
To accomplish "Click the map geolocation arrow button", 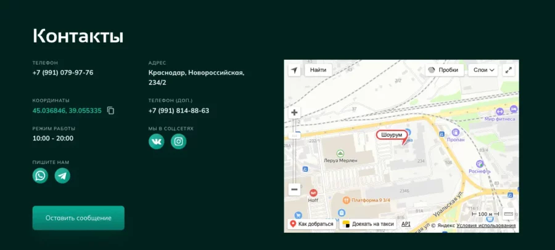I will pos(294,70).
